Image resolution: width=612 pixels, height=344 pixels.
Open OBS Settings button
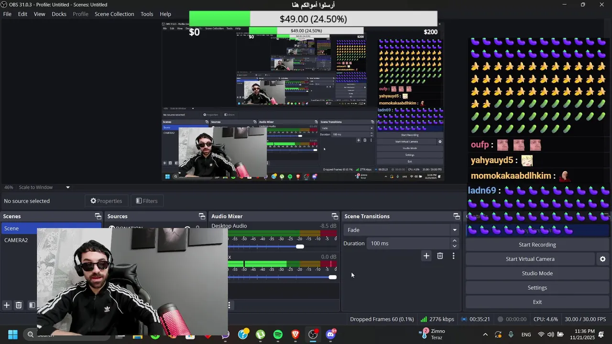537,288
